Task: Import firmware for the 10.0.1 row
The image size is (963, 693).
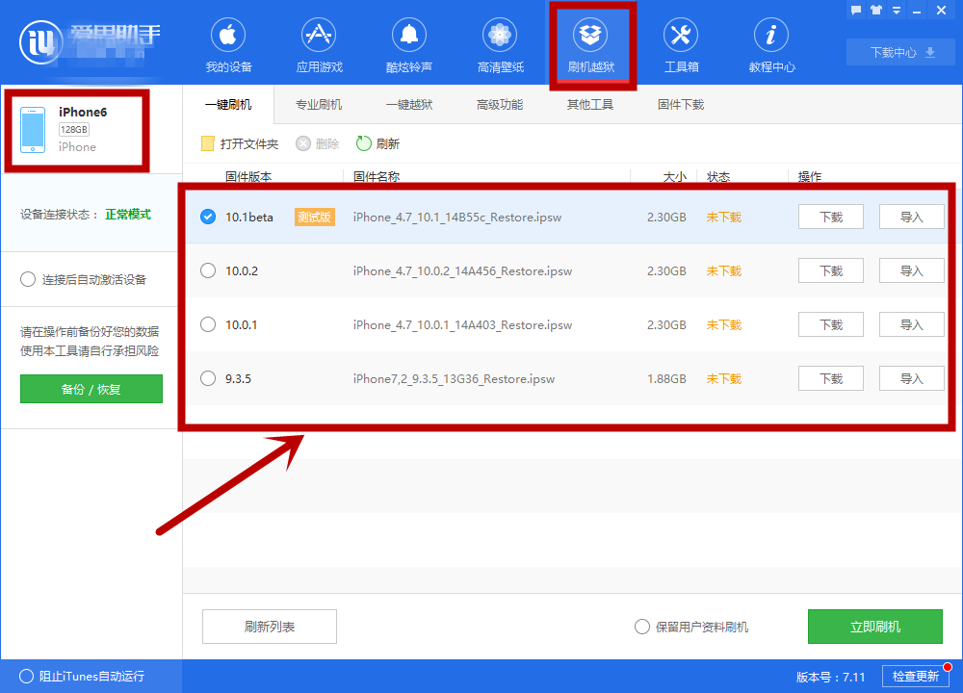Action: (x=911, y=324)
